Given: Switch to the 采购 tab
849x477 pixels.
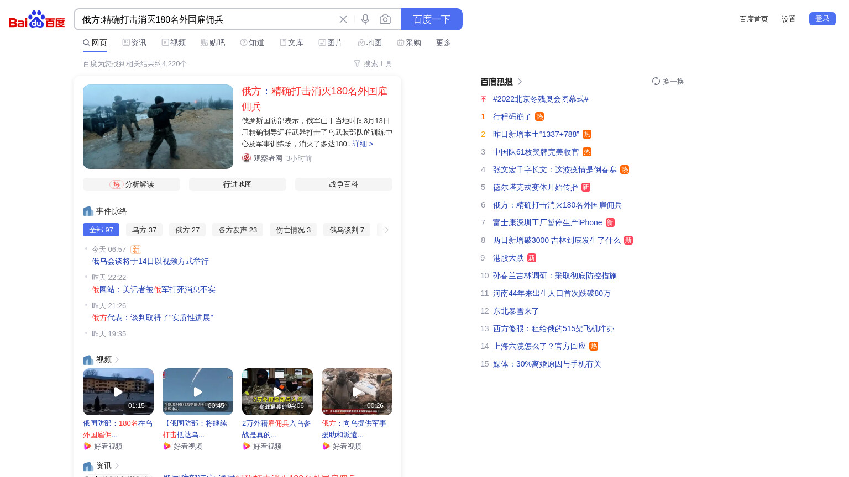Looking at the screenshot, I should pos(409,43).
